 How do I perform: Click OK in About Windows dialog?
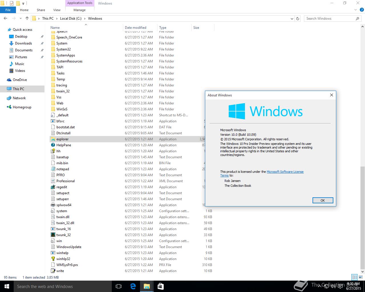(323, 200)
